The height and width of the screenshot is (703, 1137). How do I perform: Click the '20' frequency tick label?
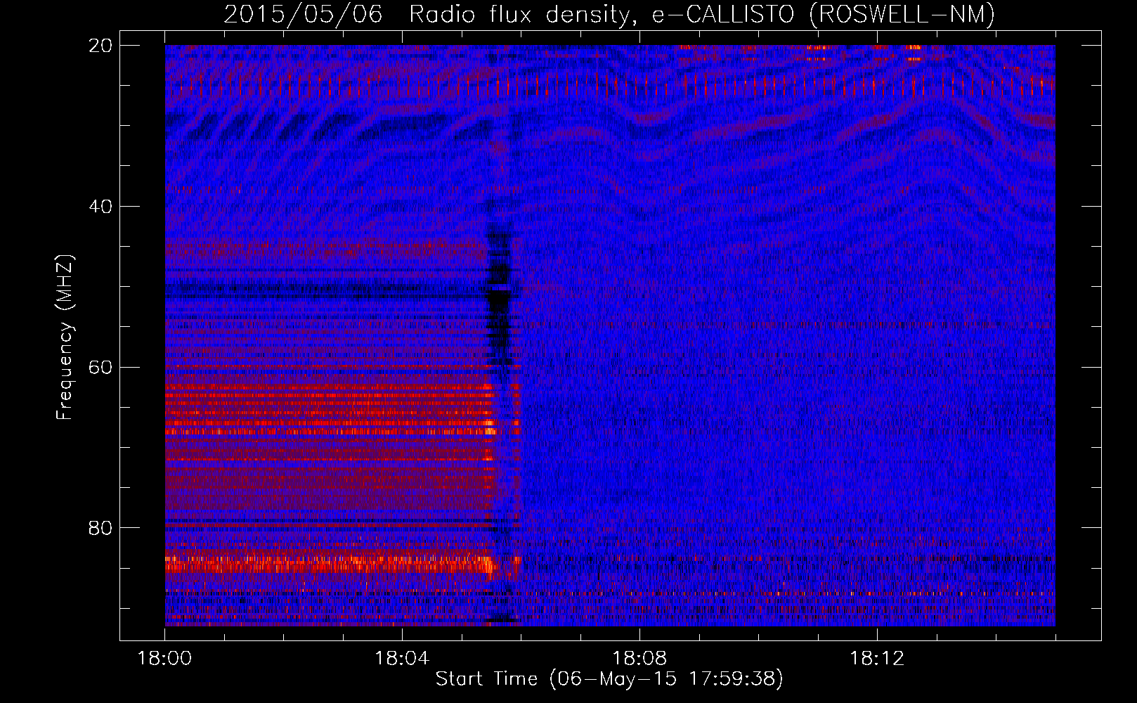coord(100,46)
